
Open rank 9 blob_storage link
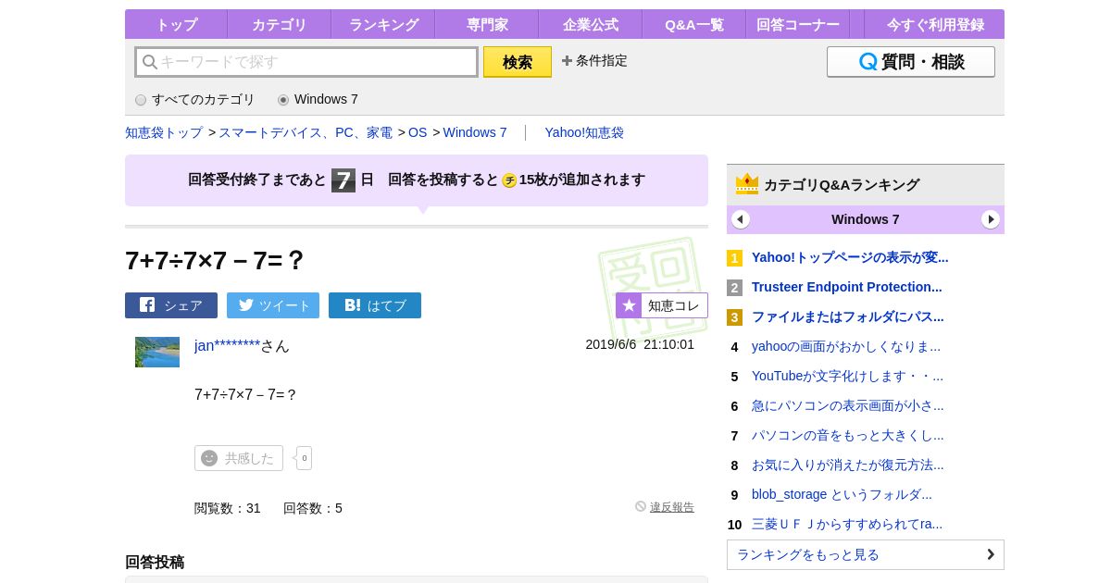[x=842, y=494]
